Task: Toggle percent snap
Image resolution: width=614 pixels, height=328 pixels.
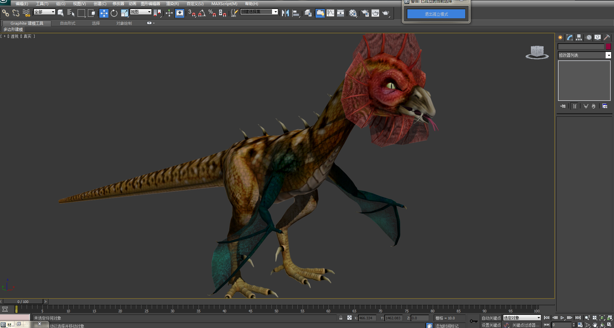Action: coord(212,13)
